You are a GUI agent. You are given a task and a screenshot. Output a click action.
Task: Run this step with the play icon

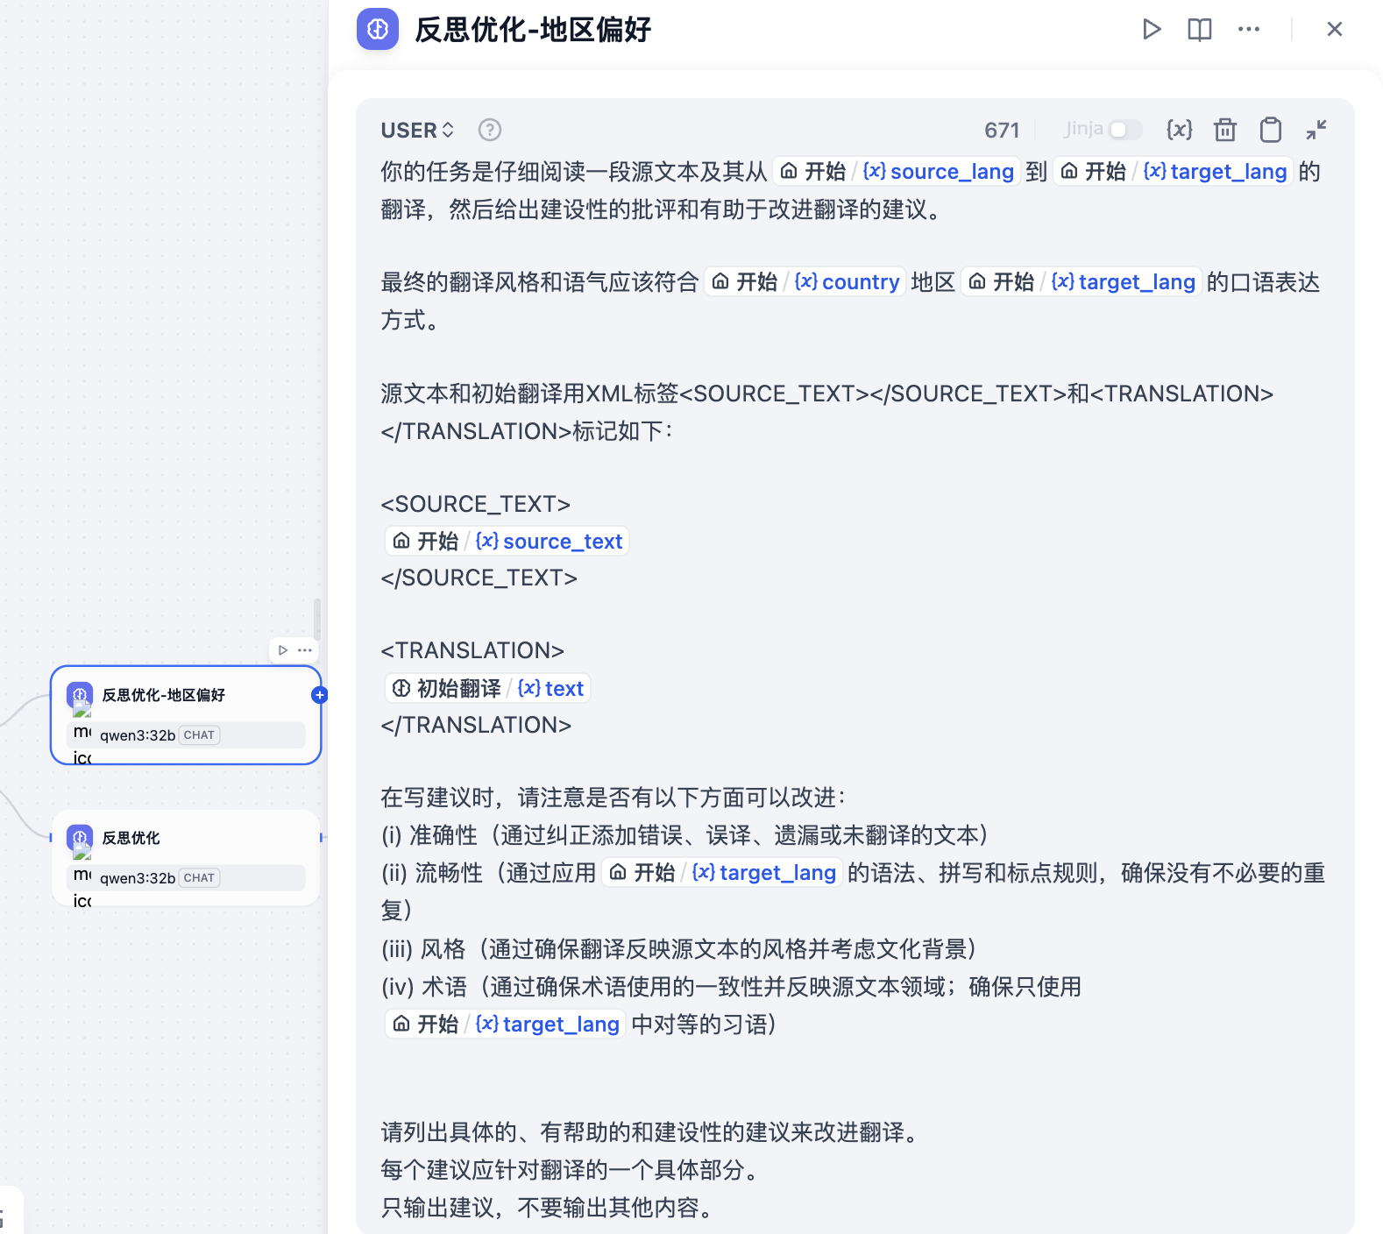(x=1152, y=30)
